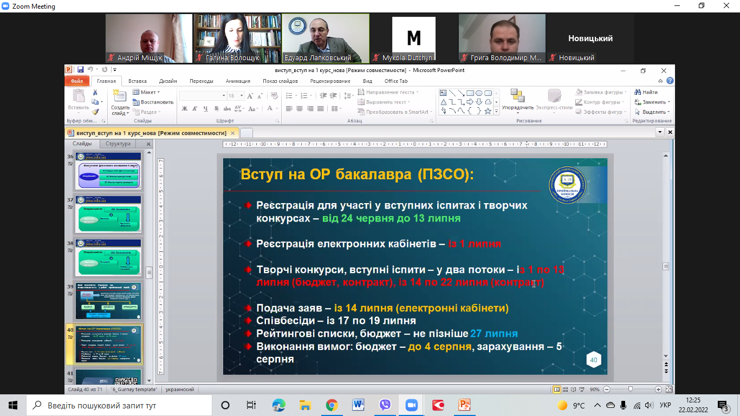The height and width of the screenshot is (416, 740).
Task: Expand the Select (Выделить) dropdown
Action: pyautogui.click(x=653, y=112)
